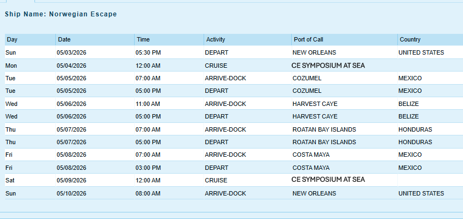Select the BELIZE cell in the depart row
The height and width of the screenshot is (219, 463).
[409, 116]
